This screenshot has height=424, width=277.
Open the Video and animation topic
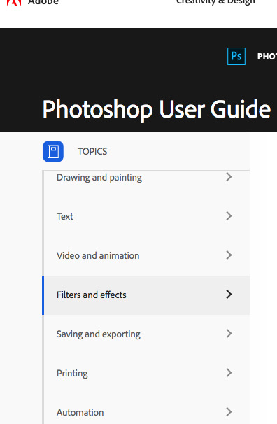(98, 256)
